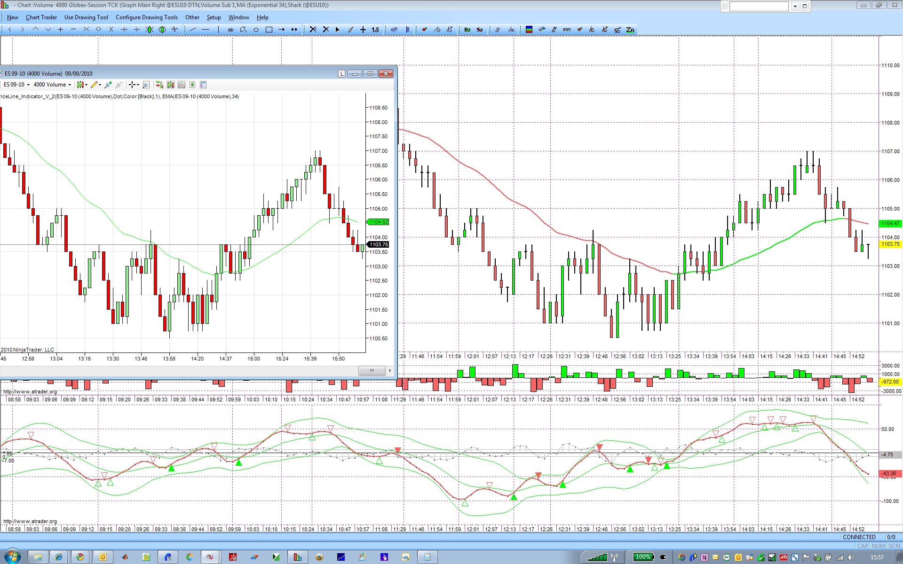Image resolution: width=903 pixels, height=564 pixels.
Task: Click inside the top-right text input field
Action: pyautogui.click(x=759, y=6)
